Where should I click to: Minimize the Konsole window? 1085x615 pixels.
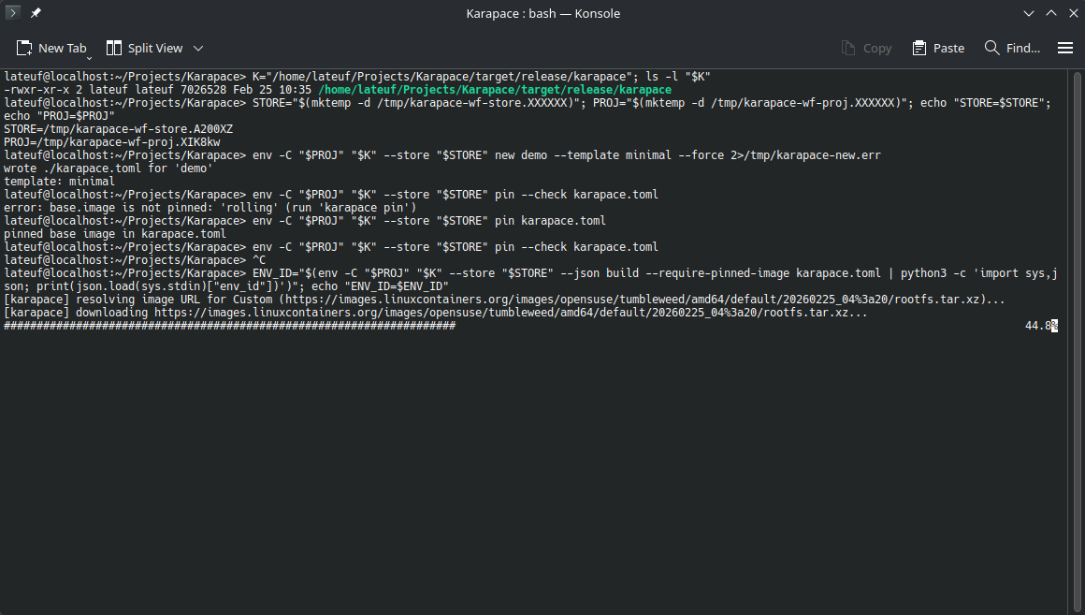tap(1029, 13)
